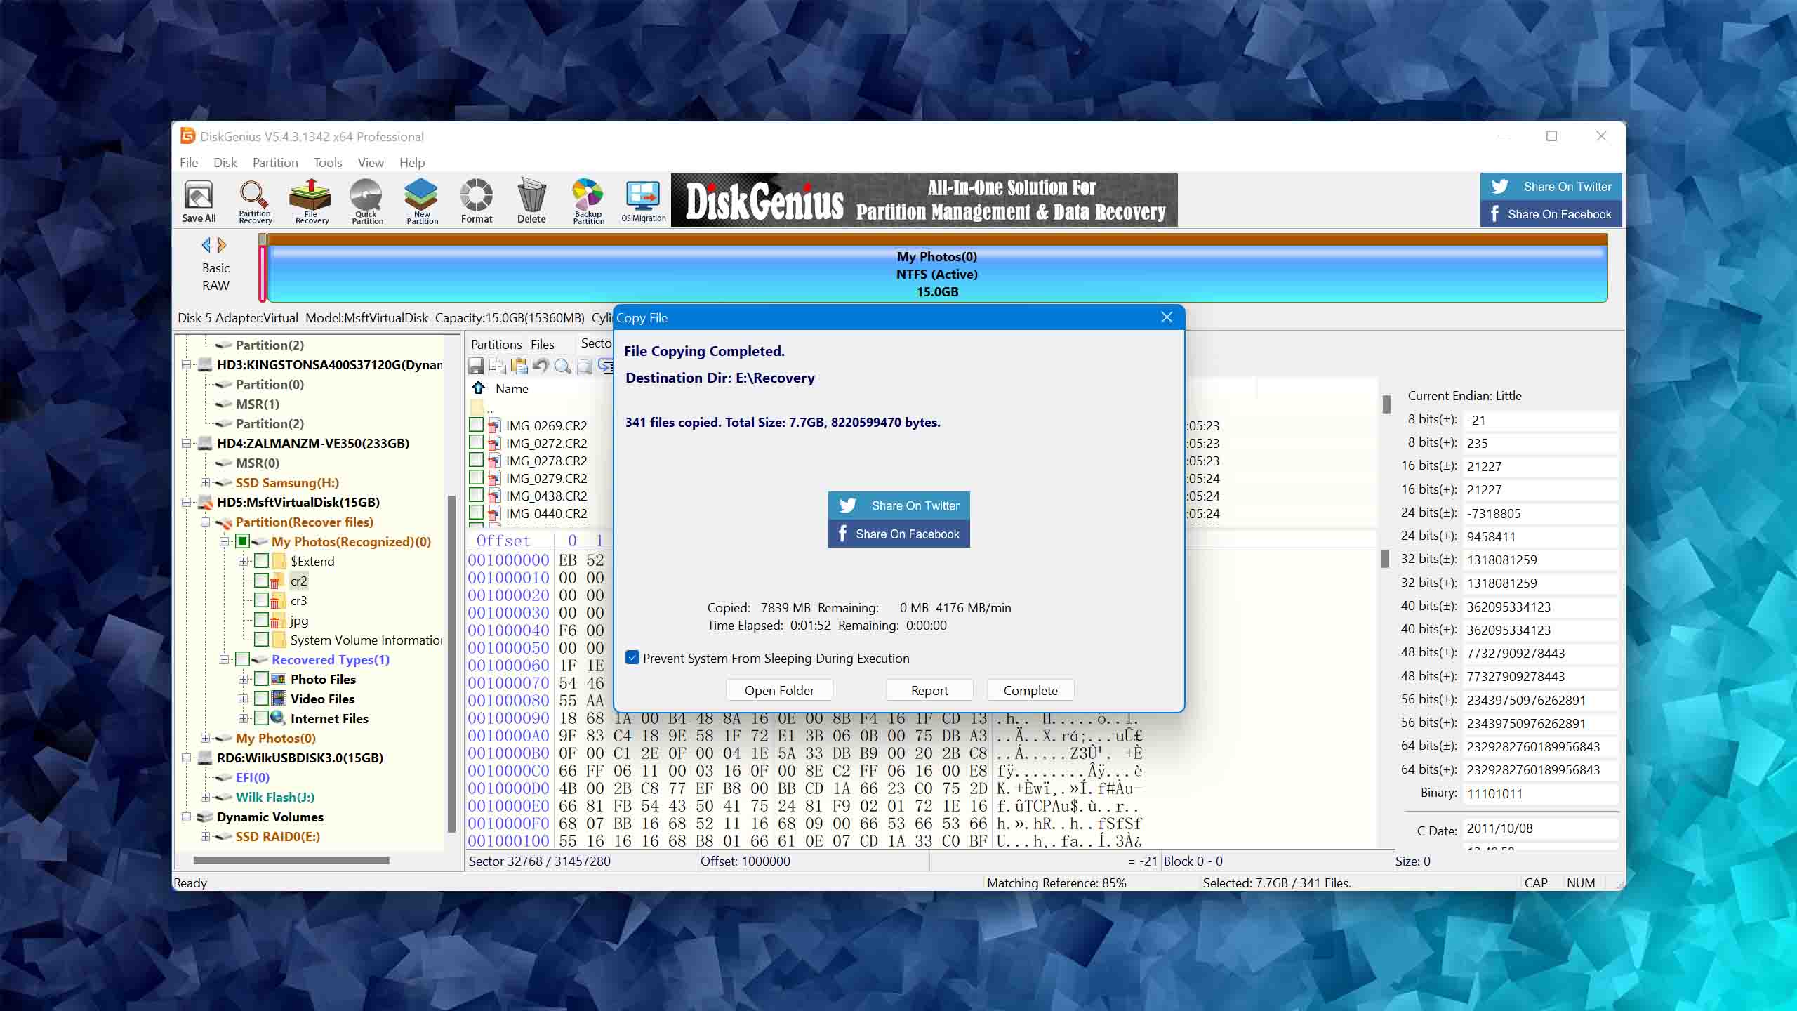Open the copy Report
The height and width of the screenshot is (1011, 1797).
pos(929,690)
